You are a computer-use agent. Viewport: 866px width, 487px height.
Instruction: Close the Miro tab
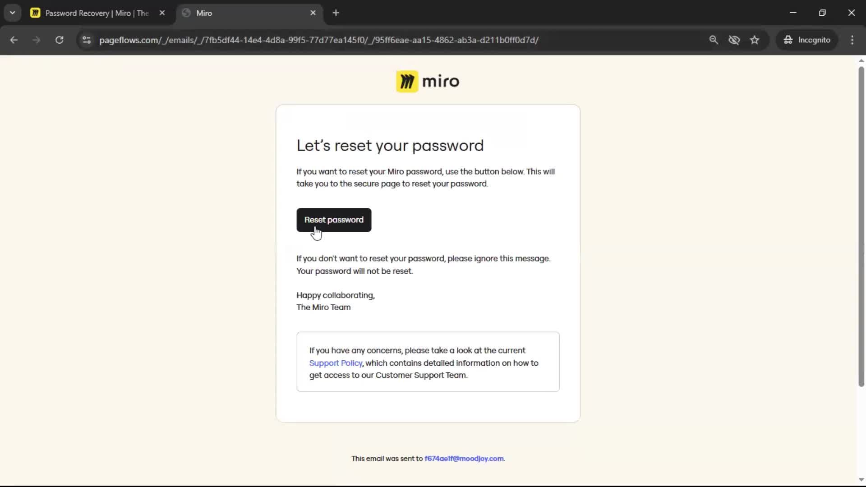313,13
